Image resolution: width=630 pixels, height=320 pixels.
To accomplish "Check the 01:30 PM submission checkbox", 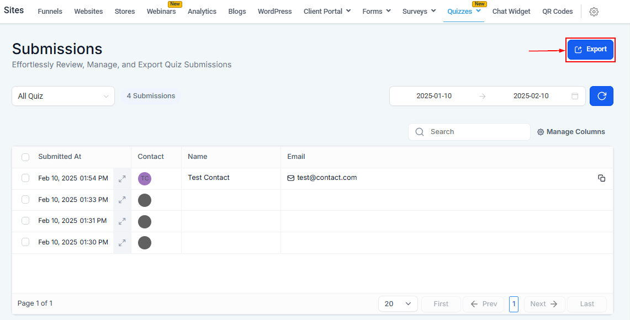I will [25, 242].
